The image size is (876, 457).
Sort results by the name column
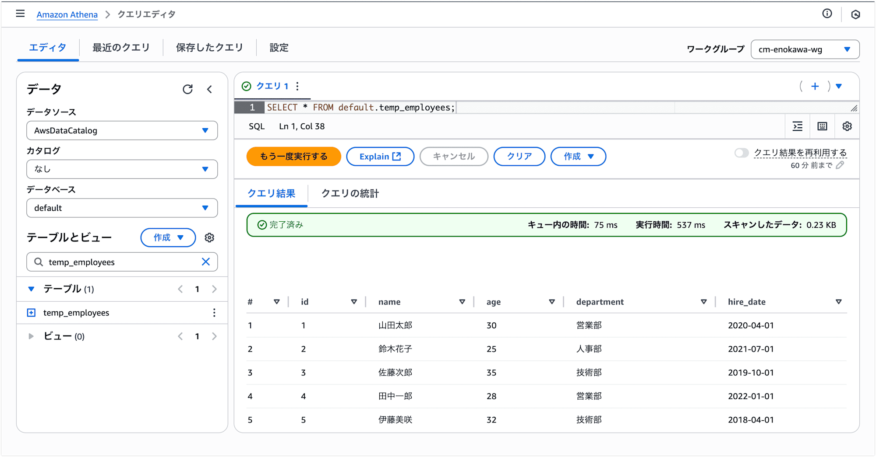[x=462, y=302]
